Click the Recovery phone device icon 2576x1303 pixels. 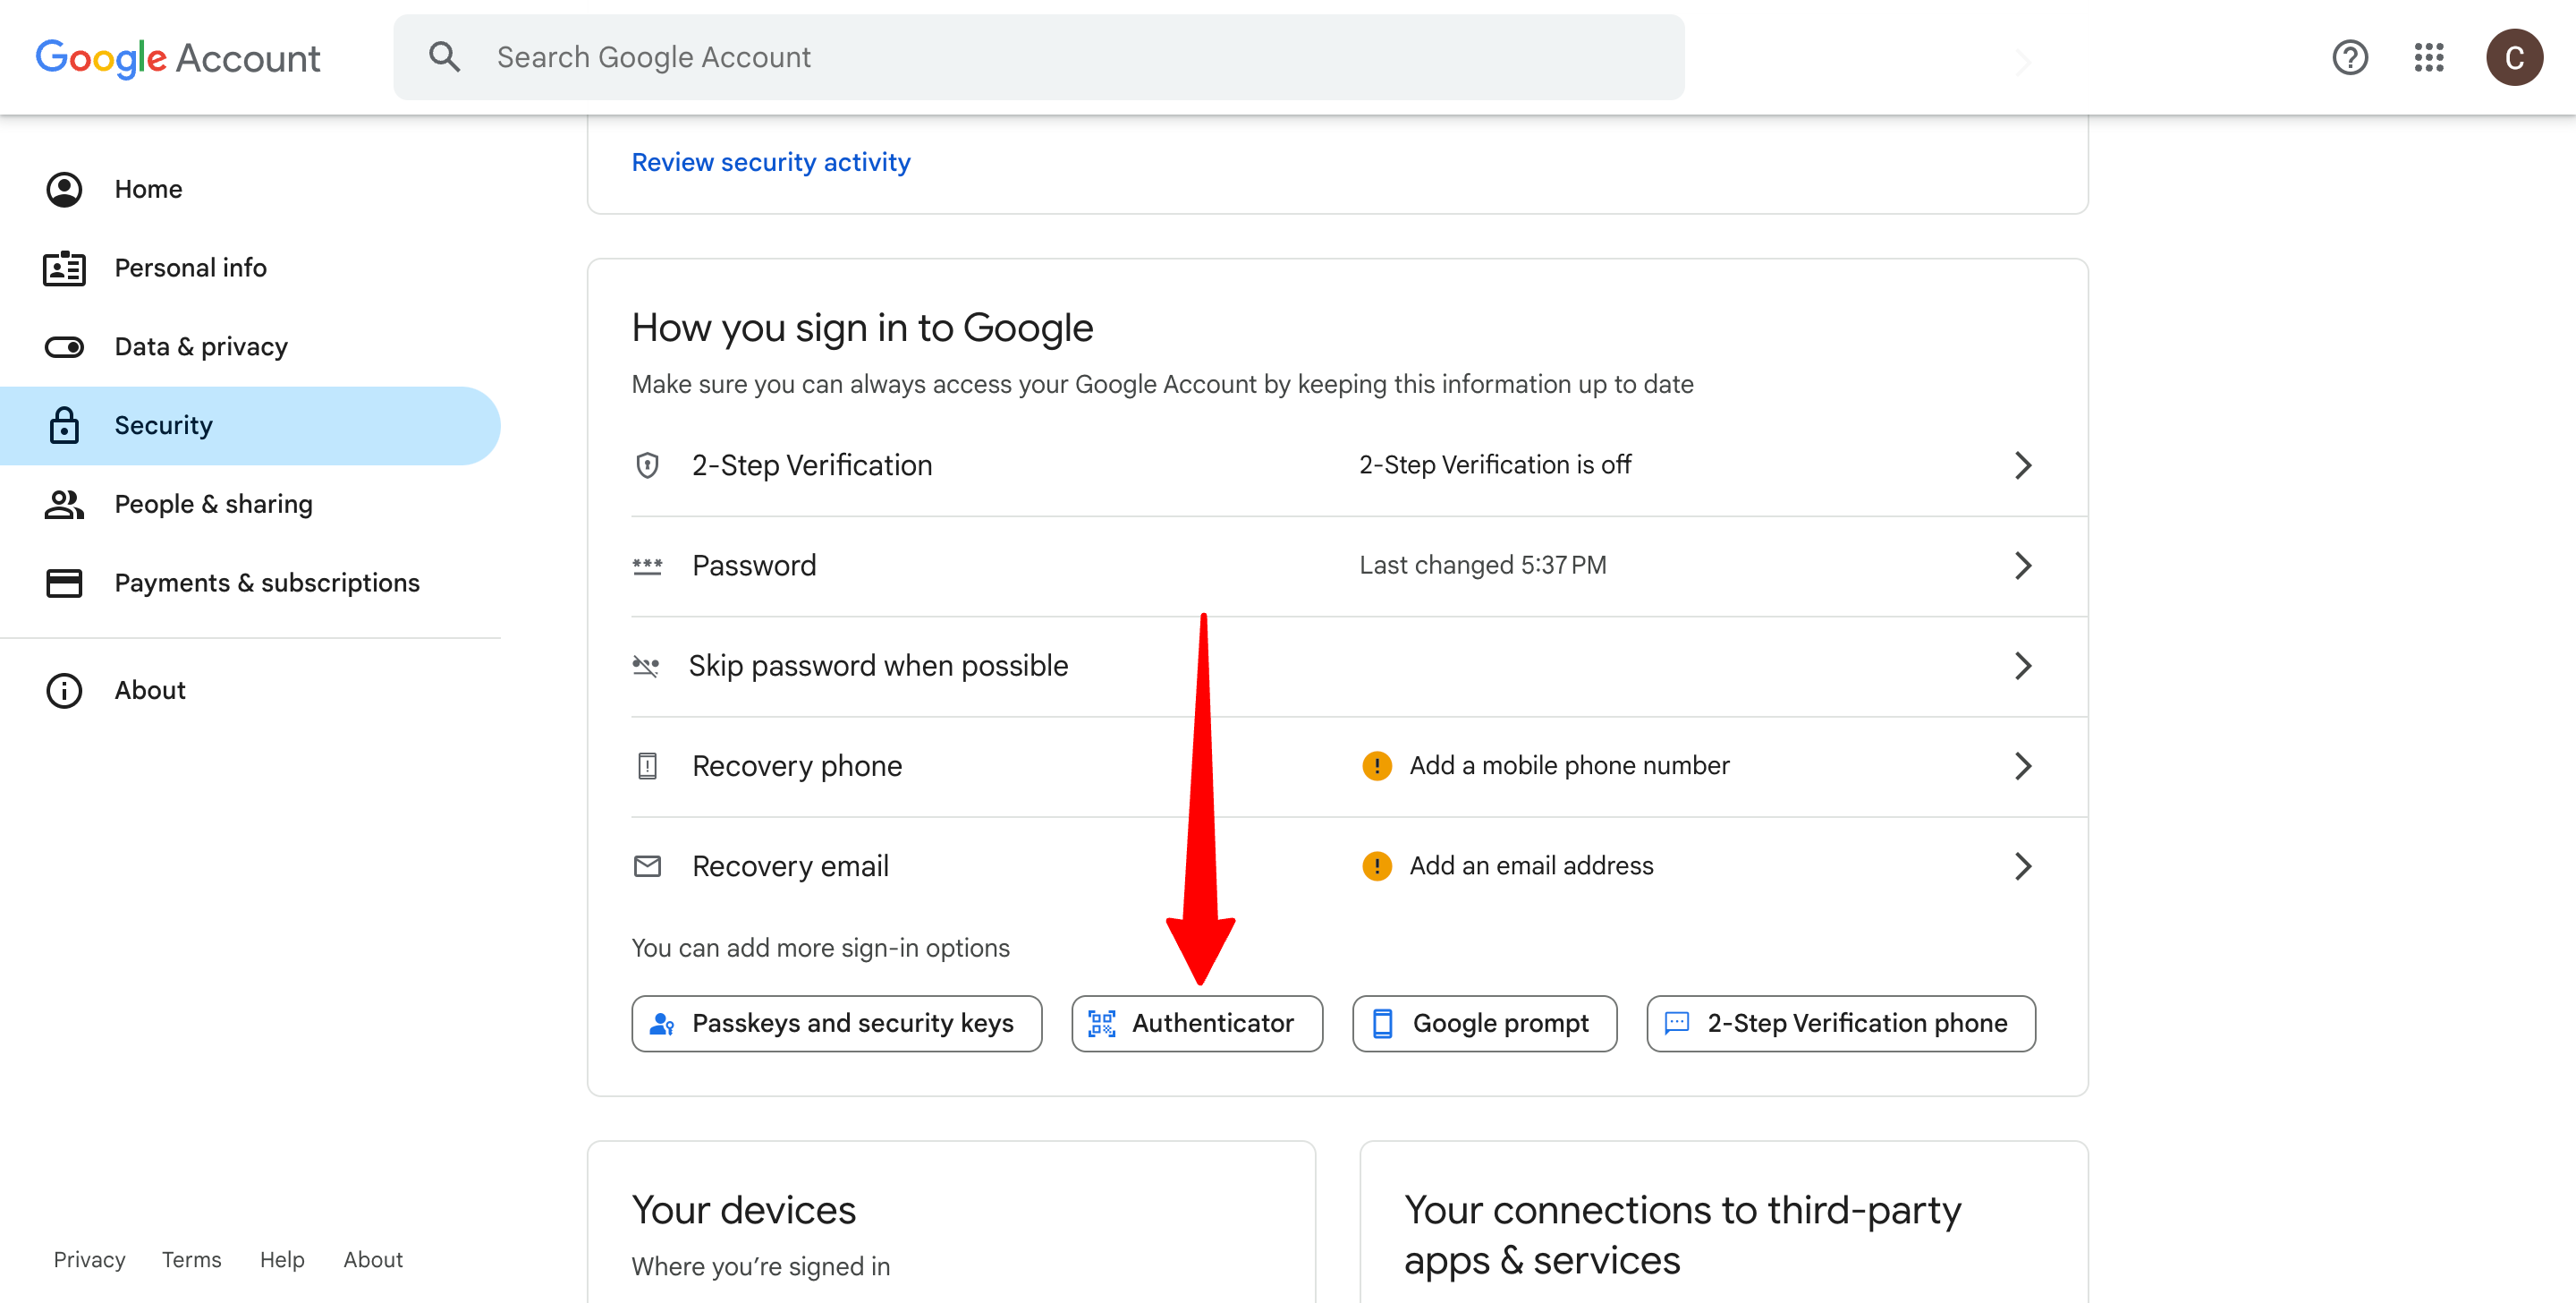pos(647,765)
